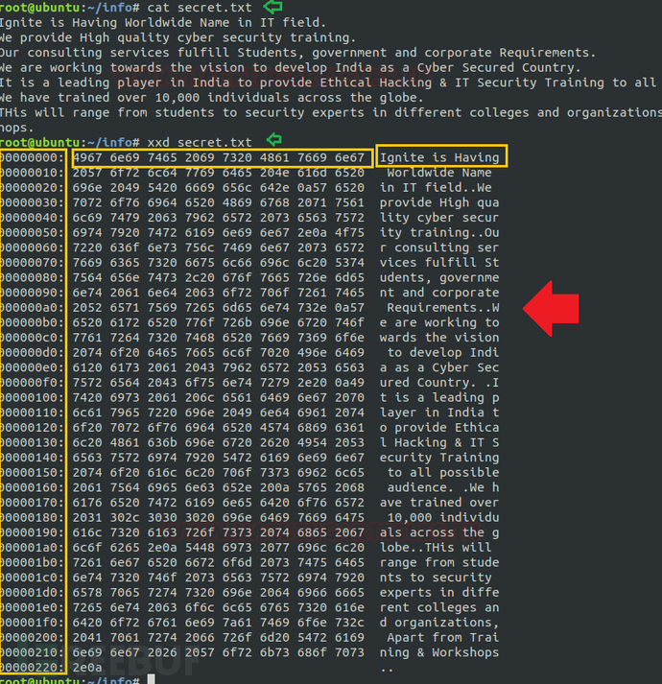Select ASCII text 'layer in India t'

click(x=439, y=413)
